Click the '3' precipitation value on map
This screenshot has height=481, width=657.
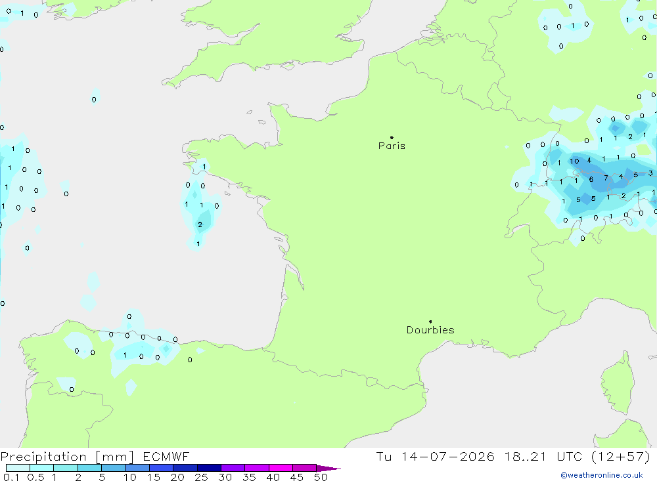[x=650, y=173]
